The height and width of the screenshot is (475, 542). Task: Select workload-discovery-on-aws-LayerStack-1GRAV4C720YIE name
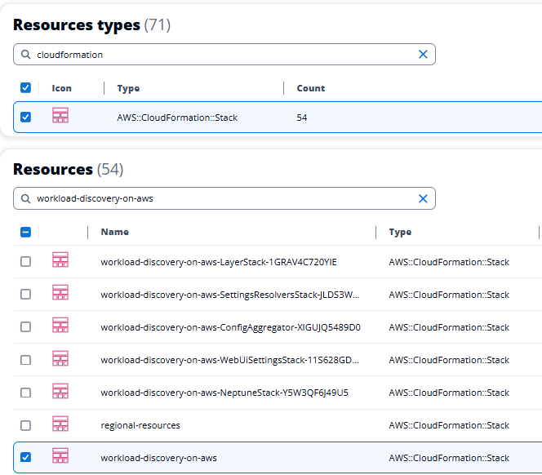219,262
